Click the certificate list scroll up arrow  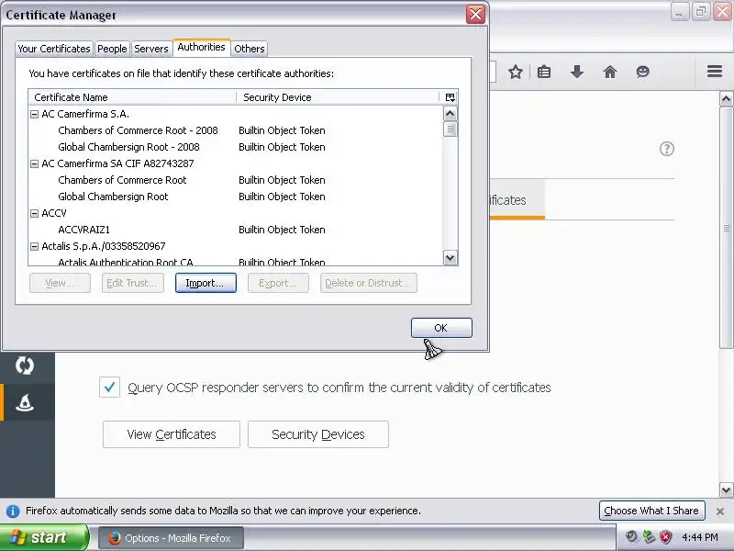450,113
